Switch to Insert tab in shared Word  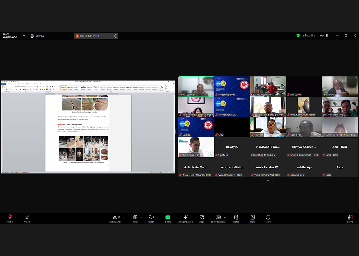coord(14,84)
